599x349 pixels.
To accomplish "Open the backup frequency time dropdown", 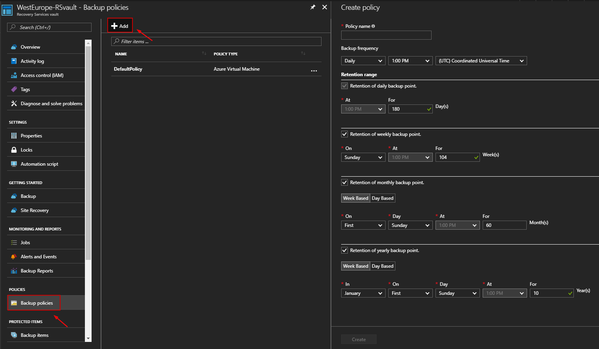I will point(410,61).
